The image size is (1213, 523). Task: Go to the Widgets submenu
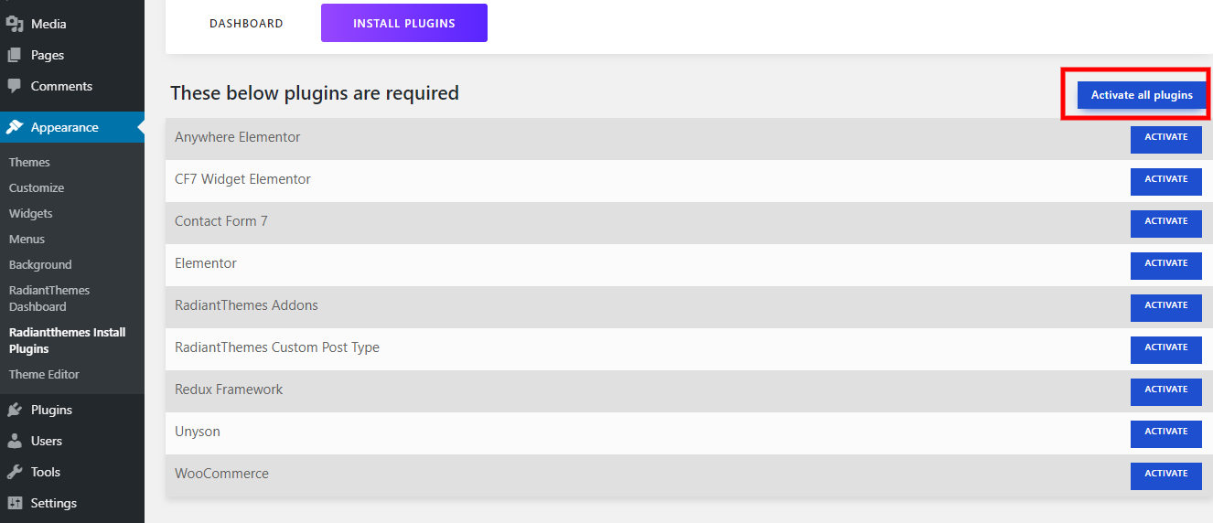pyautogui.click(x=31, y=213)
